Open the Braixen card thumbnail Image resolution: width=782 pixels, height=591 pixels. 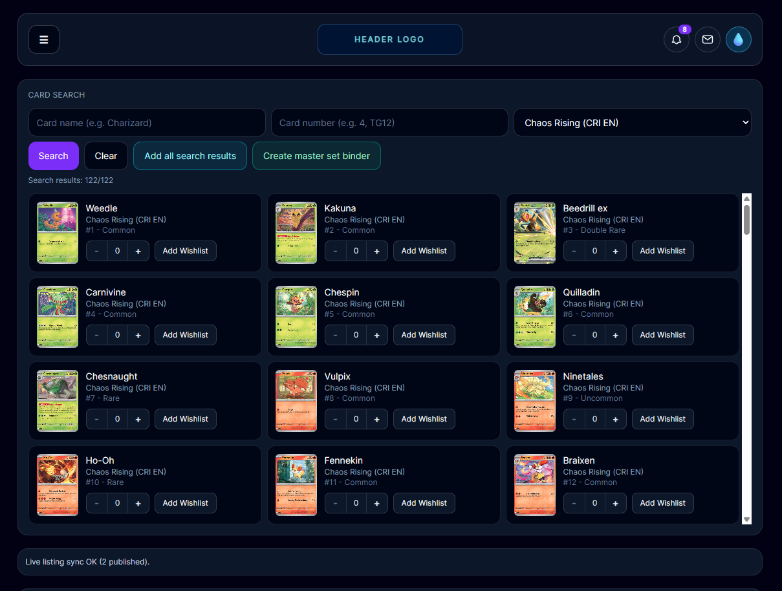(x=535, y=485)
